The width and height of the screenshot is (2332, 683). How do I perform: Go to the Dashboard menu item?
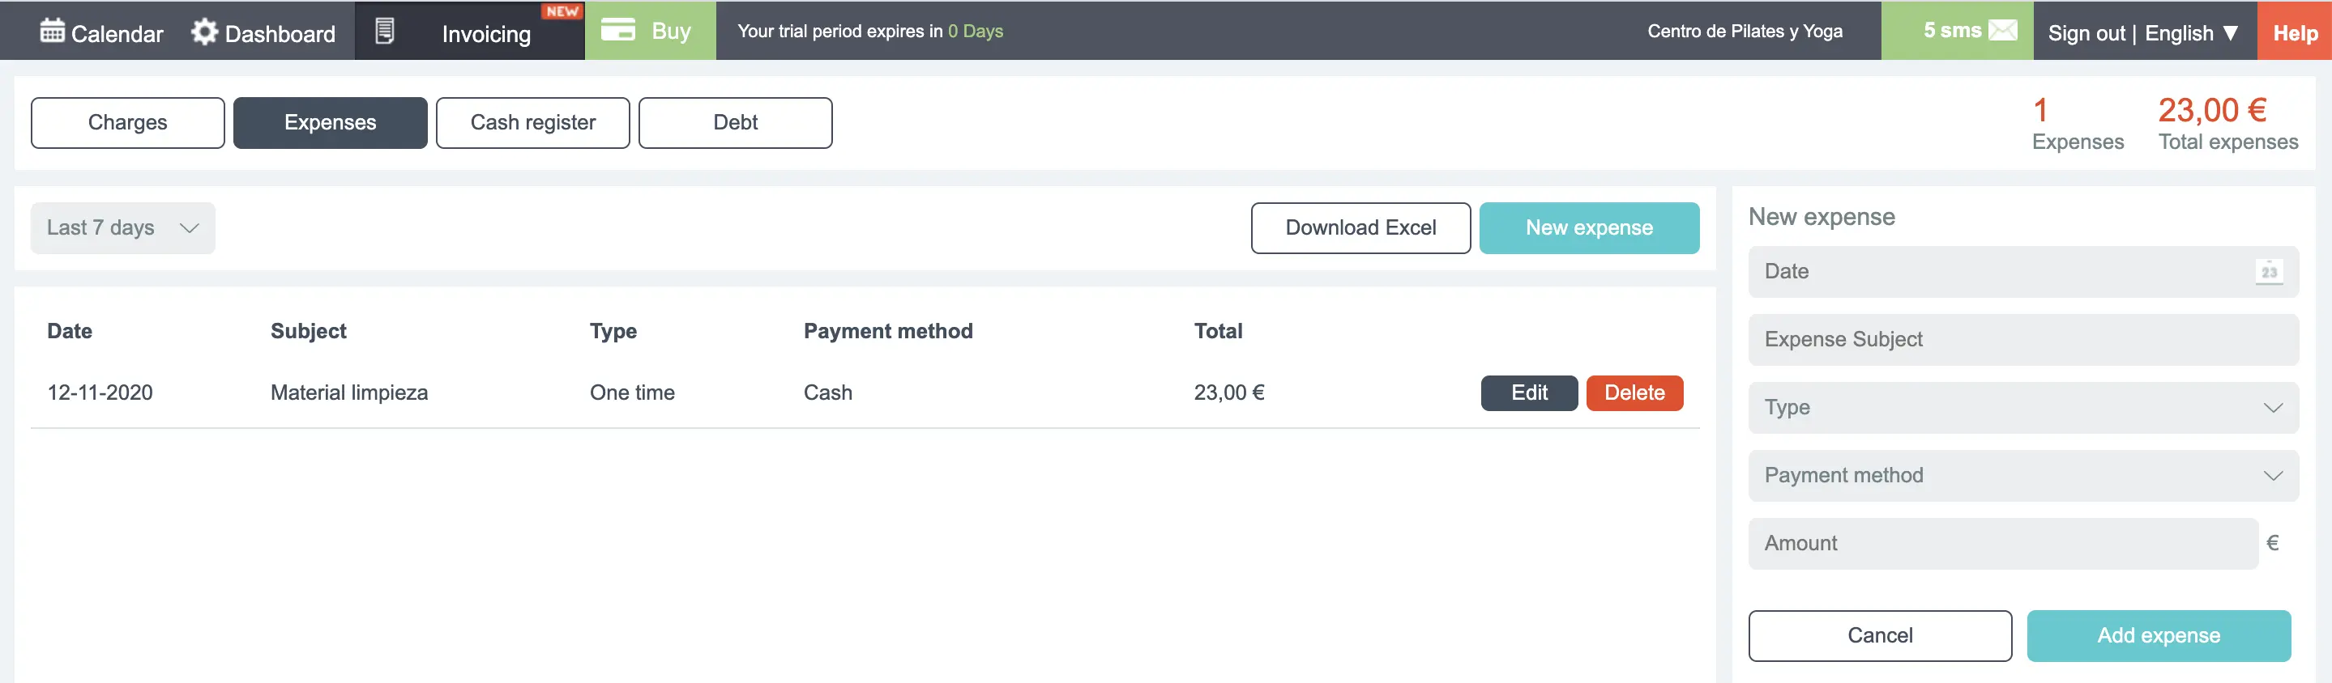pos(263,32)
